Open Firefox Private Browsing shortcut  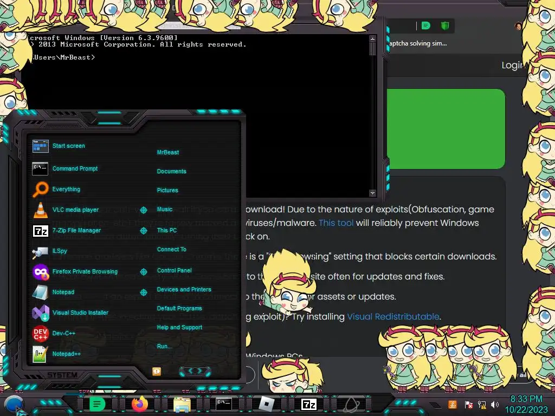[75, 272]
